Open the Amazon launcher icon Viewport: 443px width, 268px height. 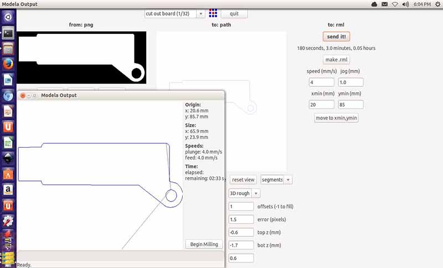point(8,190)
